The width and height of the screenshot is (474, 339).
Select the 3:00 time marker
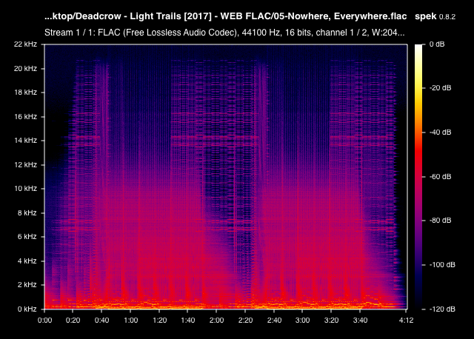coord(302,320)
